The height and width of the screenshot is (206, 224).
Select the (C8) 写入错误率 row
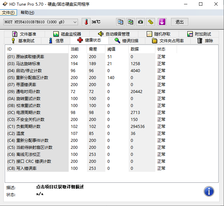point(92,168)
